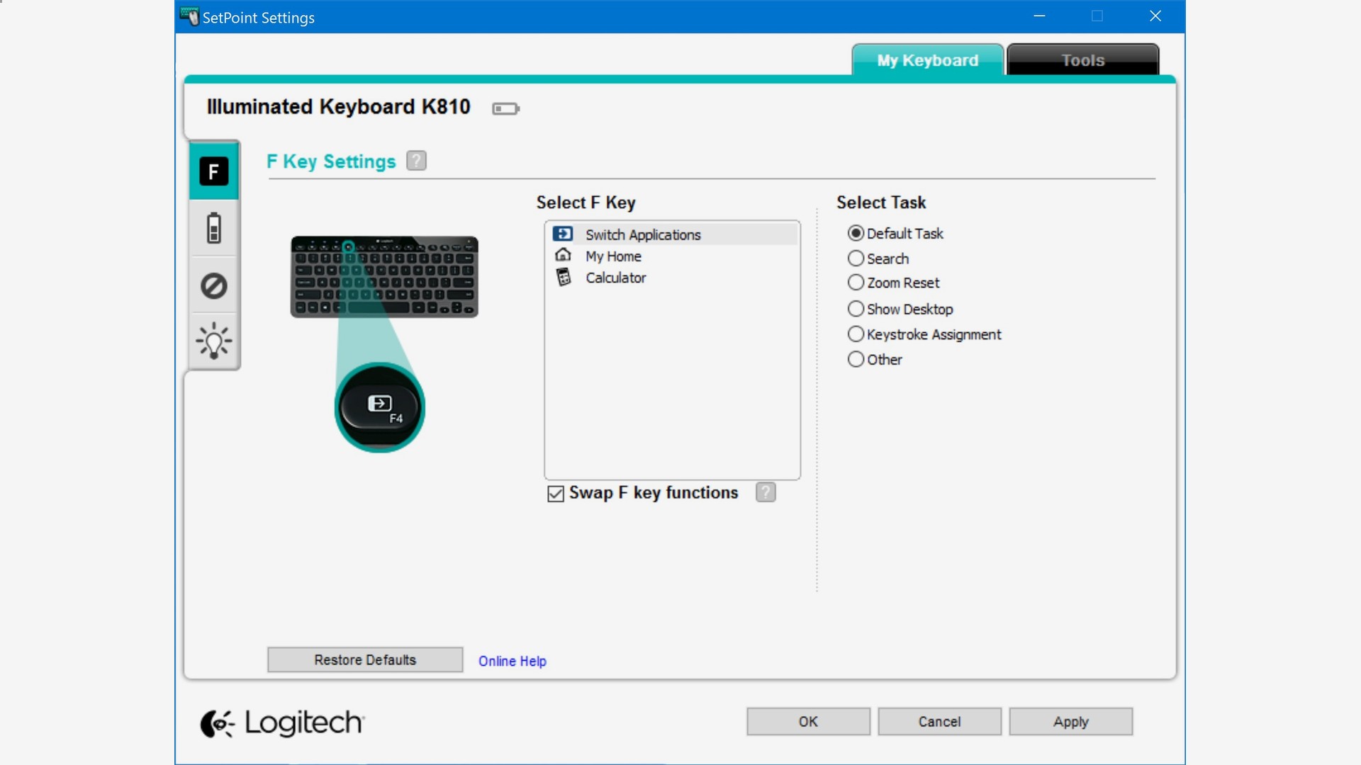Click the magnified F4 key image
The image size is (1361, 765).
tap(380, 408)
